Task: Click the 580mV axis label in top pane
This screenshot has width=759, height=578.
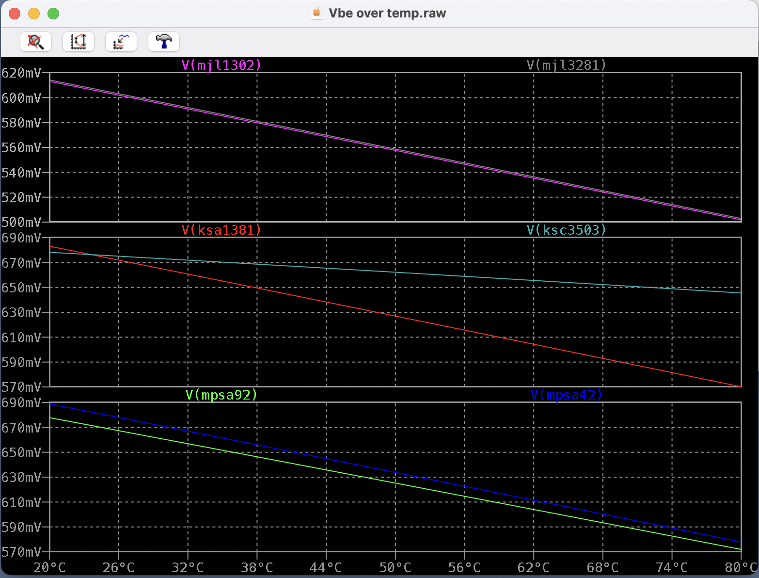Action: click(x=21, y=123)
